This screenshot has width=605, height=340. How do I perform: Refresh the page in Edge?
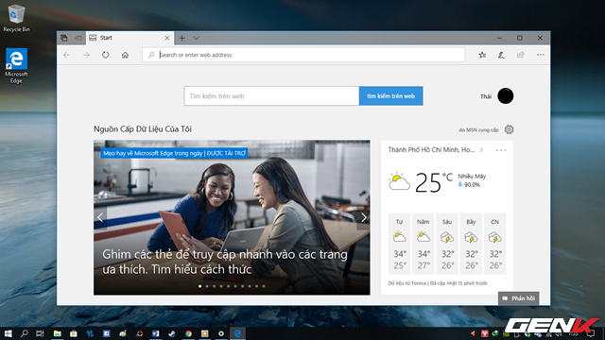pyautogui.click(x=105, y=55)
